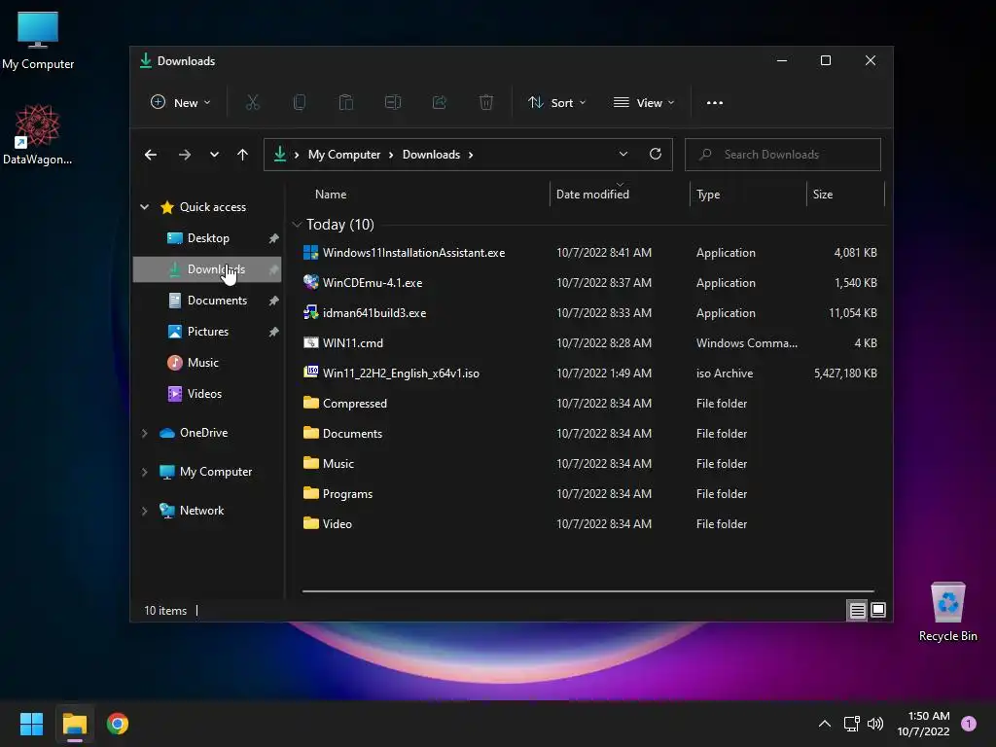The width and height of the screenshot is (996, 747).
Task: Click the Copy icon in toolbar
Action: (300, 102)
